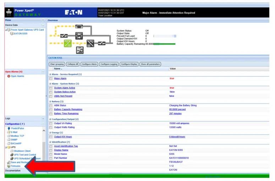Screen dimensions: 275x181
Task: Check the Output KW Hours checkbox
Action: (51, 137)
